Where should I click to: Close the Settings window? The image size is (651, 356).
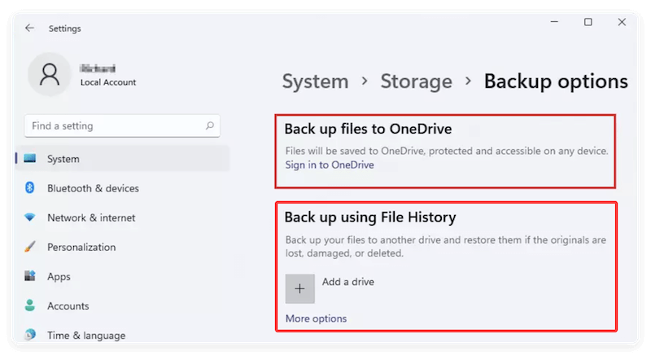(622, 22)
